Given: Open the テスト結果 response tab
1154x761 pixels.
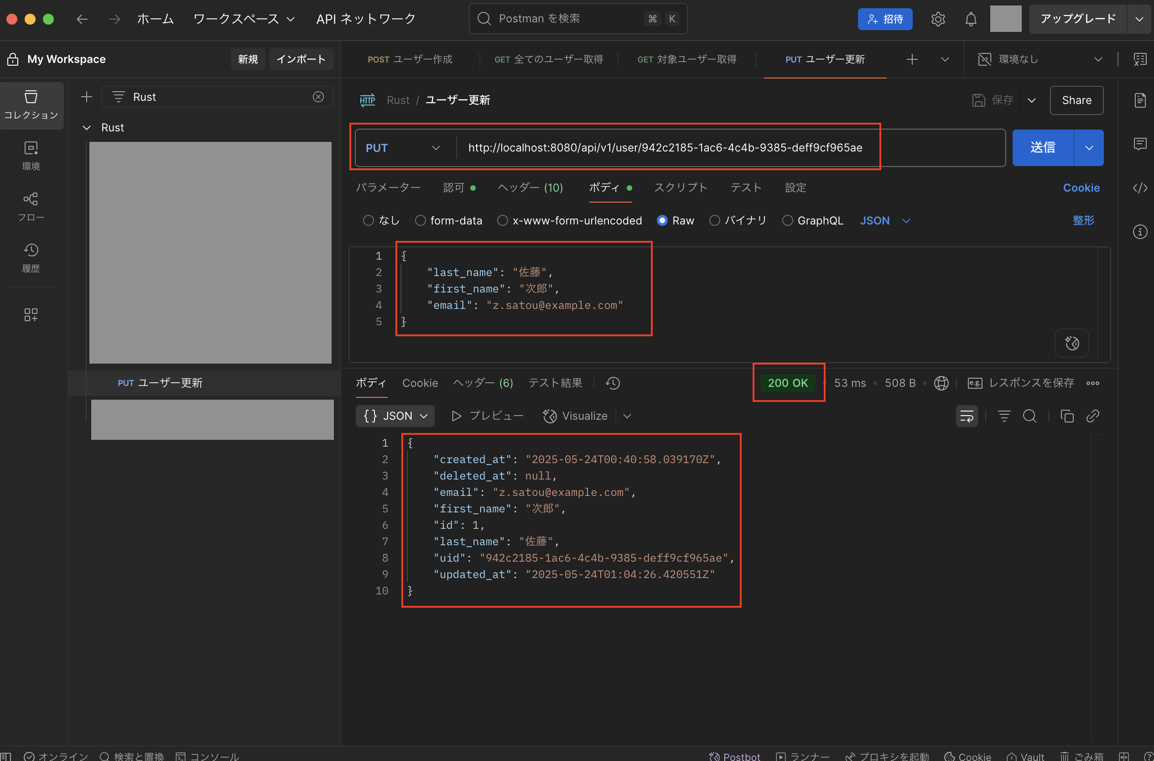Looking at the screenshot, I should [x=555, y=383].
